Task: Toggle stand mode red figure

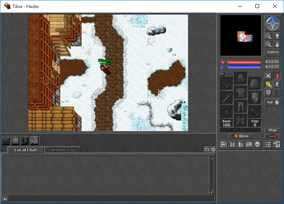Action: (x=277, y=76)
